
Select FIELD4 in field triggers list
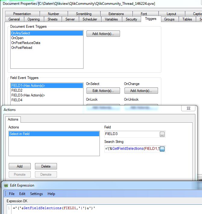click(47, 100)
